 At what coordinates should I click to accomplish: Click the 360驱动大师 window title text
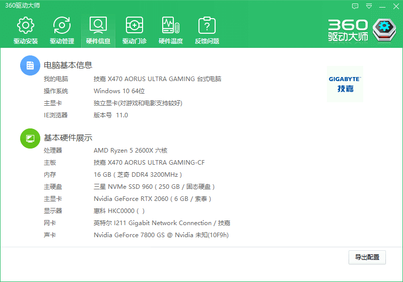[23, 6]
